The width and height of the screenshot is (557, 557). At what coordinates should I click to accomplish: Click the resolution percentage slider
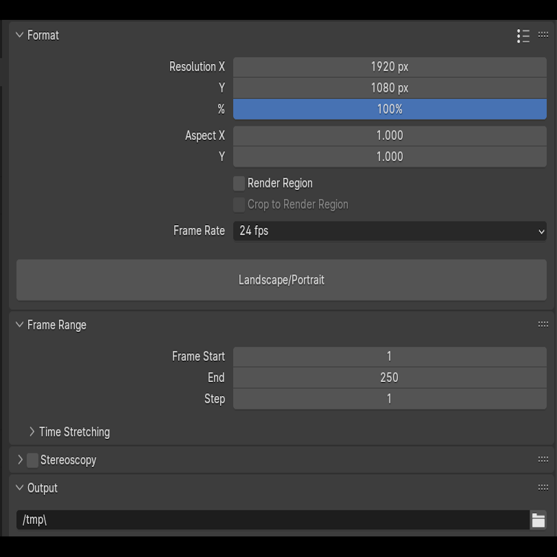390,108
